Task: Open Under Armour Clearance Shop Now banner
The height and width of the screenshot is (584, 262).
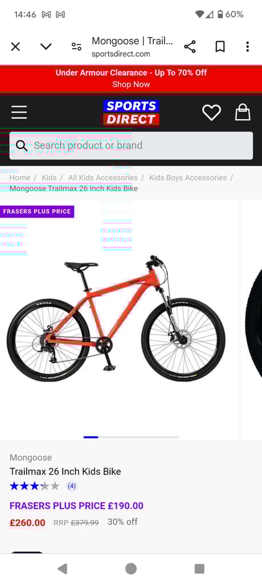Action: (x=131, y=78)
